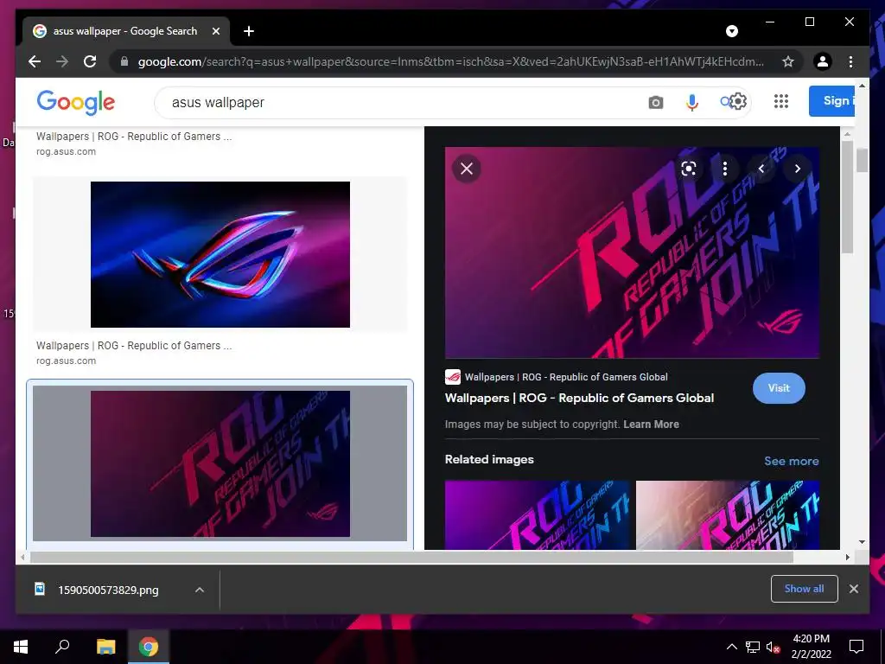This screenshot has height=664, width=885.
Task: Reload the Google search page
Action: [x=90, y=61]
